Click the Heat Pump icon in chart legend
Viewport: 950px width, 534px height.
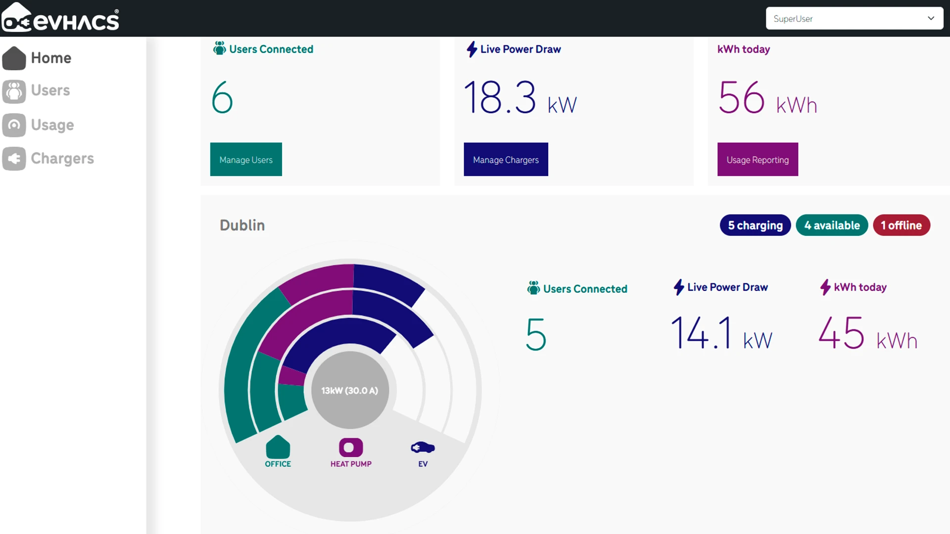coord(351,447)
